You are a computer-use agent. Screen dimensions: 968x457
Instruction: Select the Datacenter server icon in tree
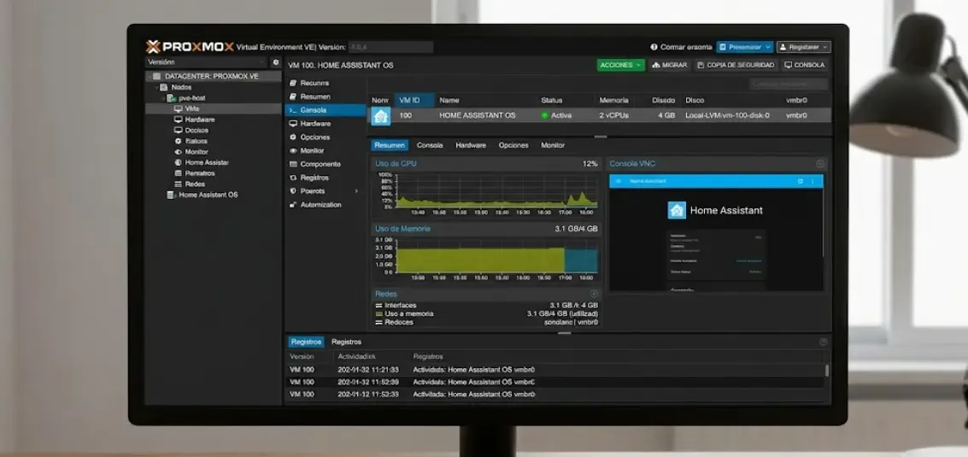(x=156, y=77)
